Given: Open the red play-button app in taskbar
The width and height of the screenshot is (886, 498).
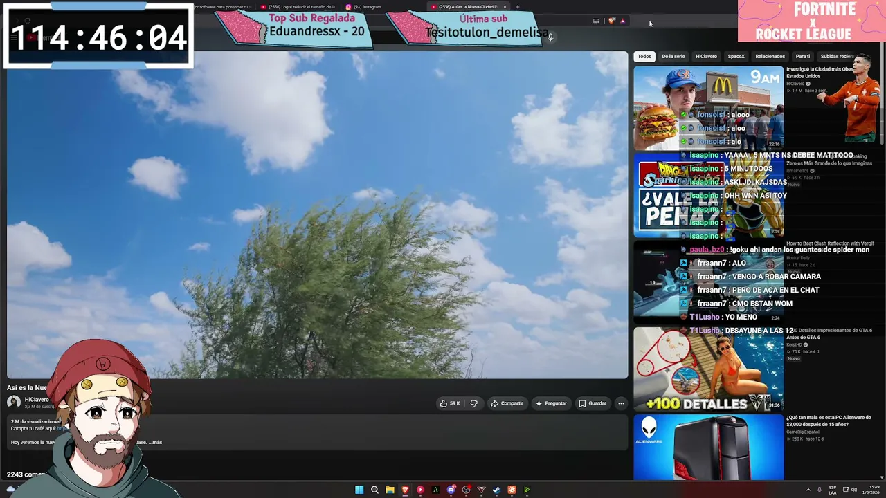Looking at the screenshot, I should point(420,490).
